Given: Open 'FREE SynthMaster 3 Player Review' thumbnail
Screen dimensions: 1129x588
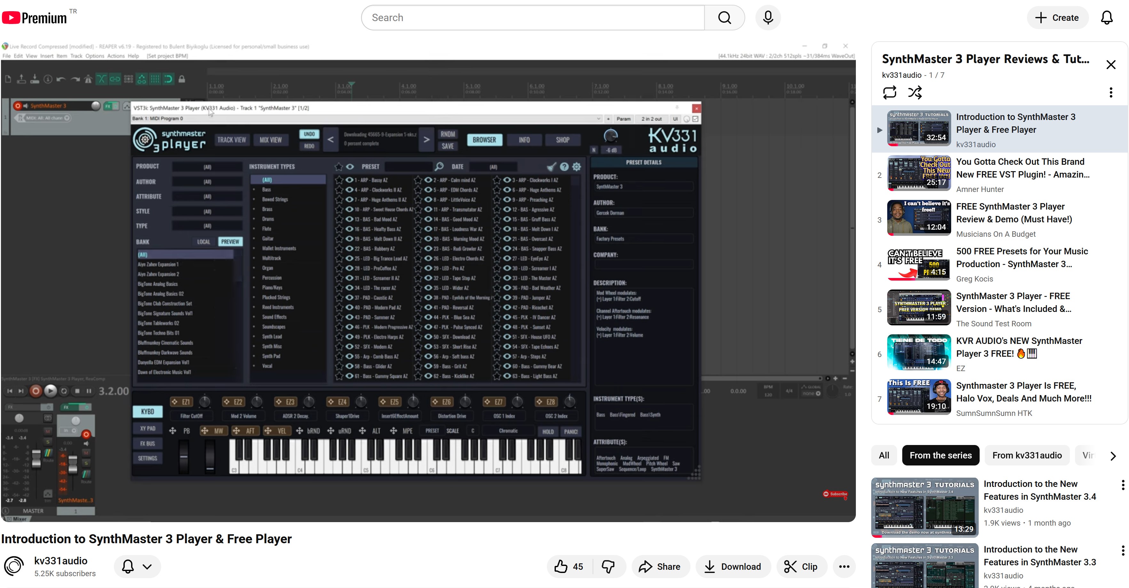Looking at the screenshot, I should click(x=919, y=218).
